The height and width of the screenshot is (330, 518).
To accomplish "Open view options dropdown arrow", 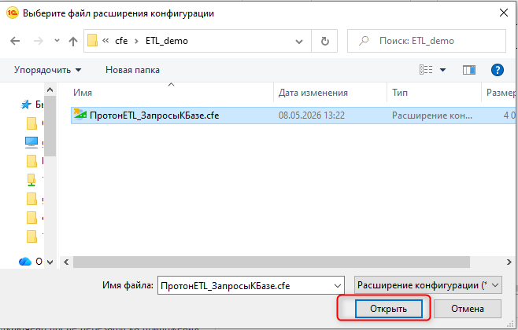I will click(x=442, y=70).
